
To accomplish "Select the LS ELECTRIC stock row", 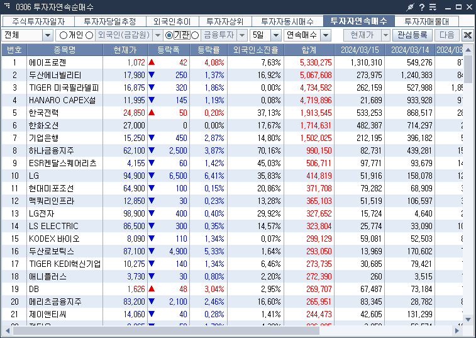I will (232, 226).
